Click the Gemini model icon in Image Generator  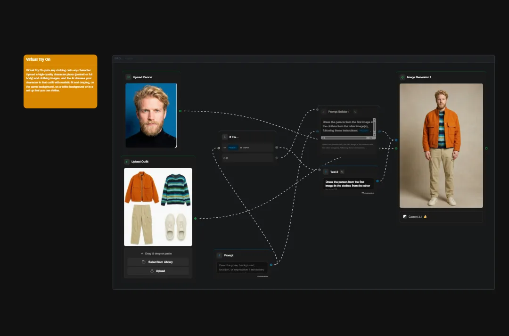click(404, 217)
